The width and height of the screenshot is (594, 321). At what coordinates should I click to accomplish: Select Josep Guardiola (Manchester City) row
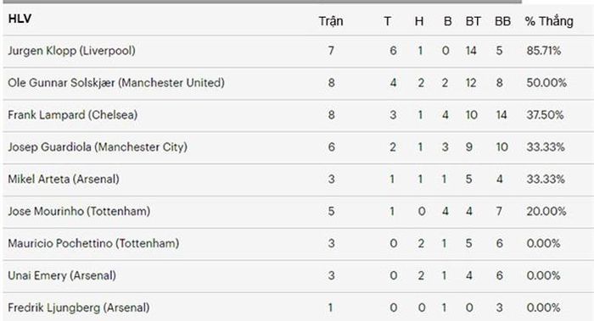[299, 148]
